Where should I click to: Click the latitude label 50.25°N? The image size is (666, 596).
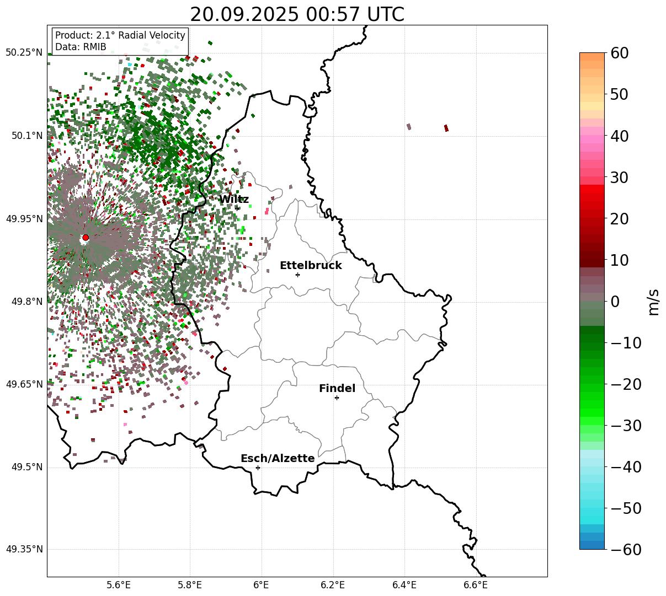click(x=24, y=53)
